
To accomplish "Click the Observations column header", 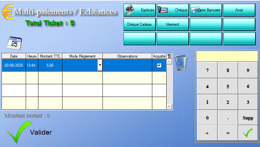I will coord(127,56).
